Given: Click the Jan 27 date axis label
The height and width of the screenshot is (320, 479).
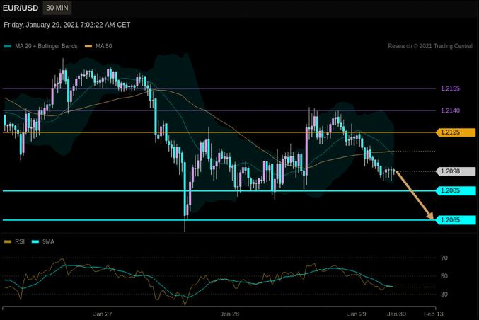Looking at the screenshot, I should [x=103, y=314].
